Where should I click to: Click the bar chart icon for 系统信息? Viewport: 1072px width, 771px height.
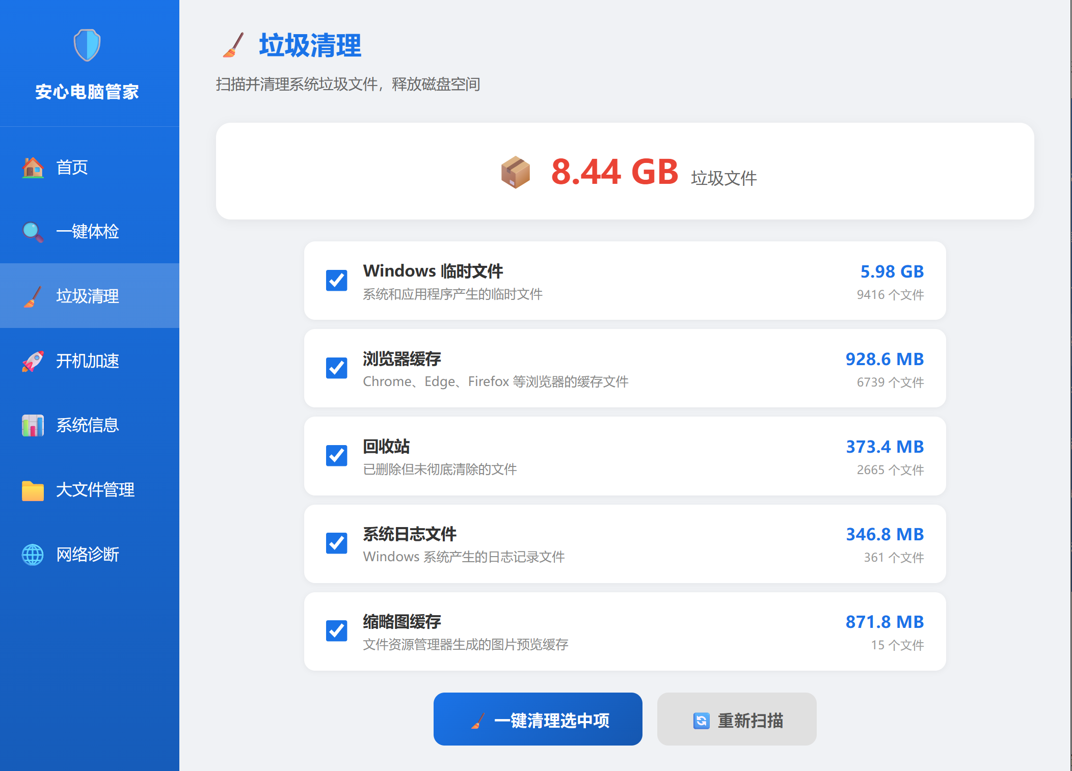click(33, 425)
